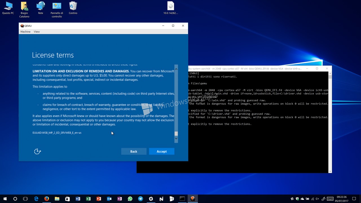Select the Rete network desktop icon
This screenshot has width=361, height=203.
pos(41,8)
